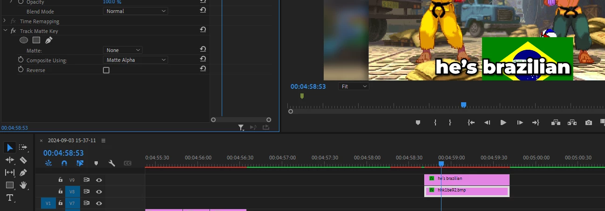Screen dimensions: 605x211
Task: Step forward one frame
Action: click(x=520, y=123)
